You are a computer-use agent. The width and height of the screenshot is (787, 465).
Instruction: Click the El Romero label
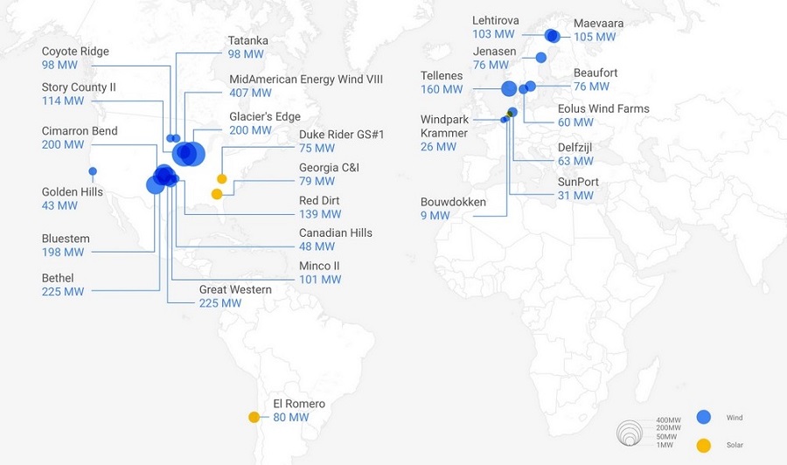(x=299, y=404)
